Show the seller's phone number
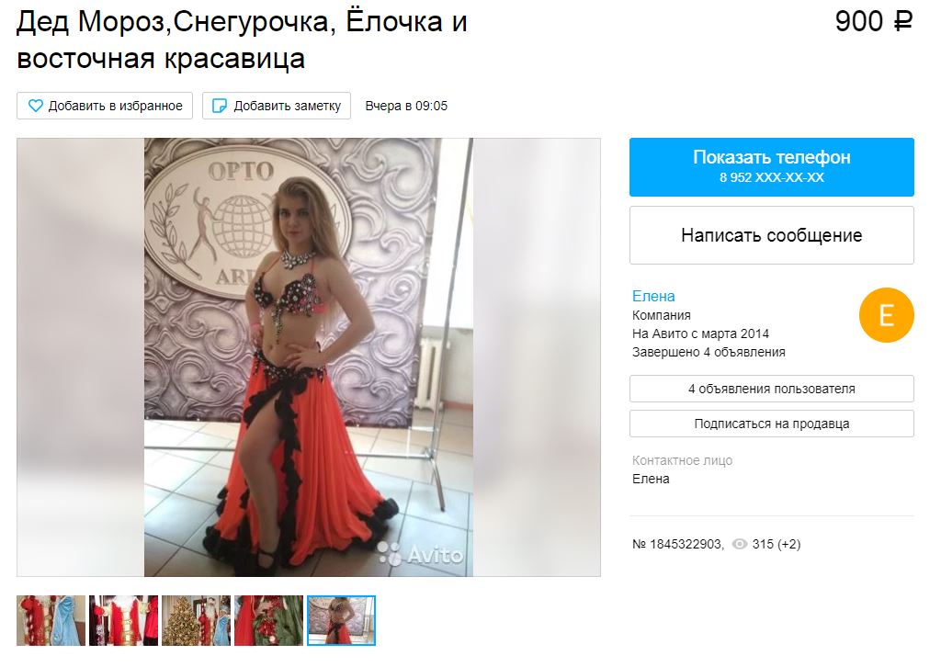Image resolution: width=941 pixels, height=667 pixels. (x=771, y=167)
